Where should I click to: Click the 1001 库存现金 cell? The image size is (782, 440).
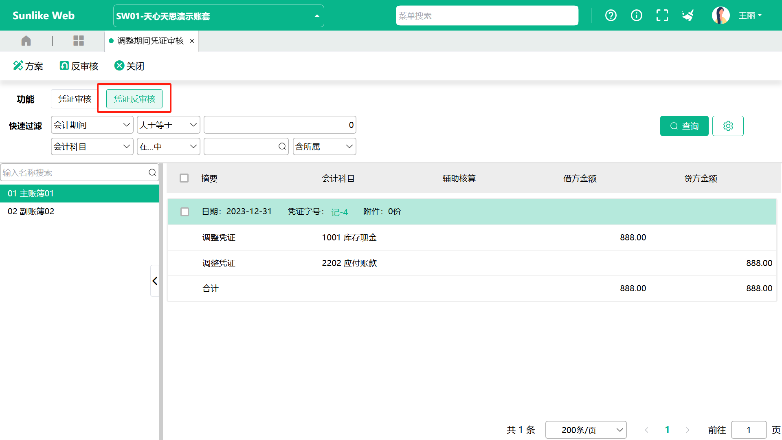click(349, 238)
